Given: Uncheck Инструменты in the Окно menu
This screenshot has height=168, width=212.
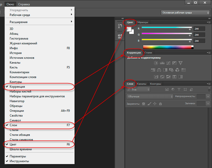Looking at the screenshot, I should pos(40,161).
